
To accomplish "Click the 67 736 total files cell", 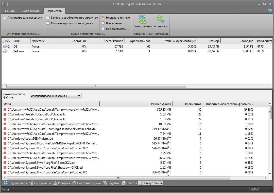I will click(119, 47).
